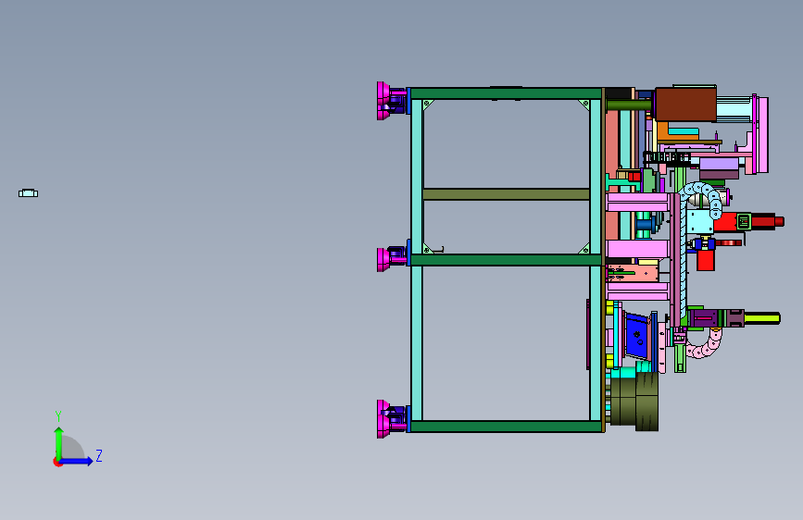Select the yellow-green shaft protruding on the right

click(x=761, y=318)
